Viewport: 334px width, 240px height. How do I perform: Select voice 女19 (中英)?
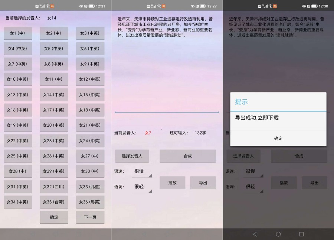point(18,125)
